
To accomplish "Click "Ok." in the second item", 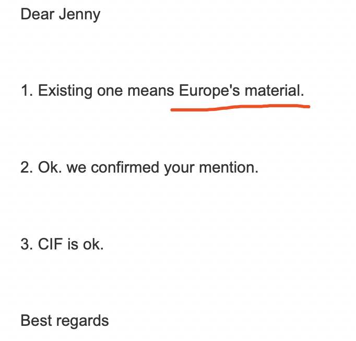I will (50, 167).
